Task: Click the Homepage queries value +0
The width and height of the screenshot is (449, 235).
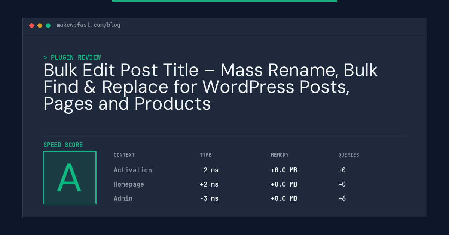Action: click(x=342, y=184)
